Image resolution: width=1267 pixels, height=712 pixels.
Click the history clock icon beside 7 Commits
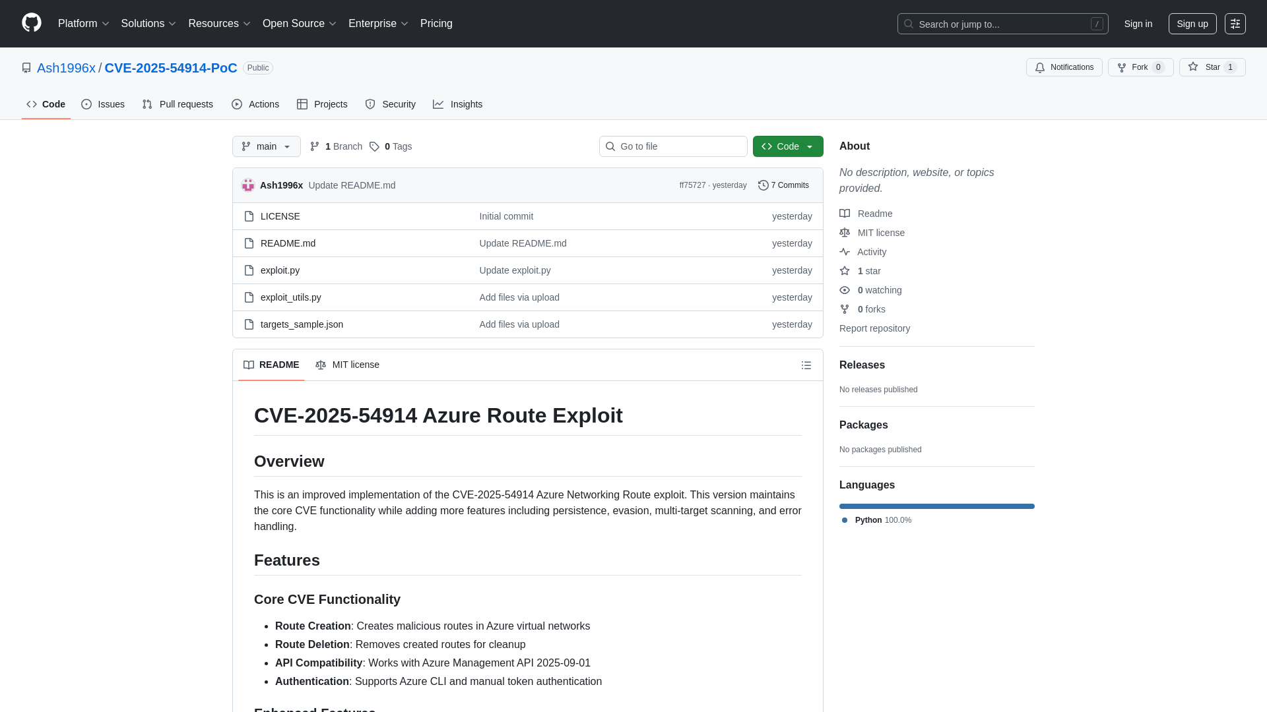point(763,185)
